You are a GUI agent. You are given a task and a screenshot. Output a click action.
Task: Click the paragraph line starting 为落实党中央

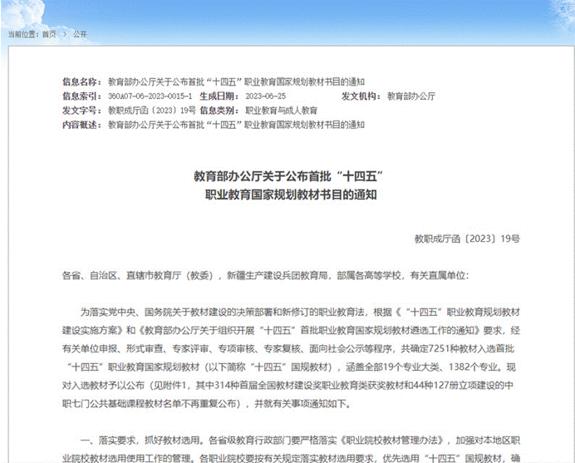coord(300,313)
